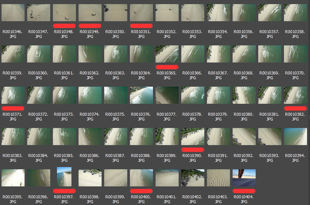Open thumbnail R0010347.JPG
This screenshot has height=205, width=310.
[39, 13]
